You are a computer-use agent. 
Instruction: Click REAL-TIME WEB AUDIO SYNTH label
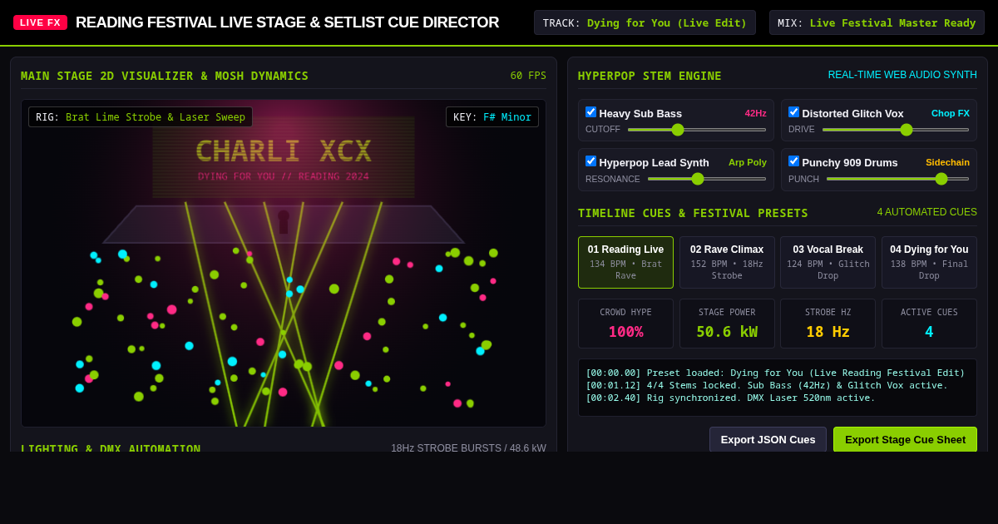(902, 75)
